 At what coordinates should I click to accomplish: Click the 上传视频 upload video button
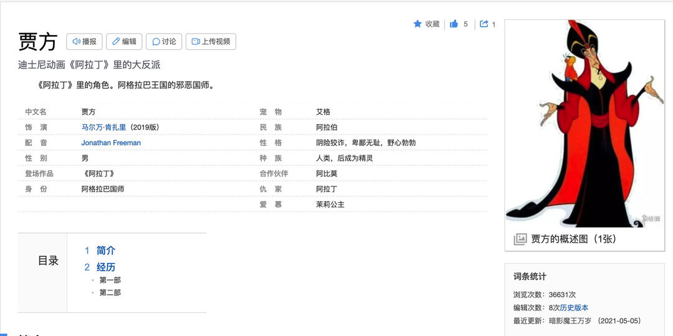[x=211, y=42]
